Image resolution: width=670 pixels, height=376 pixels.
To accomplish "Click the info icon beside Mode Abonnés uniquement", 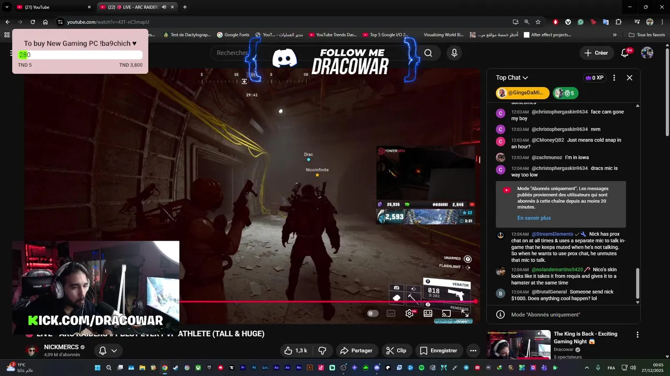I will (x=500, y=314).
